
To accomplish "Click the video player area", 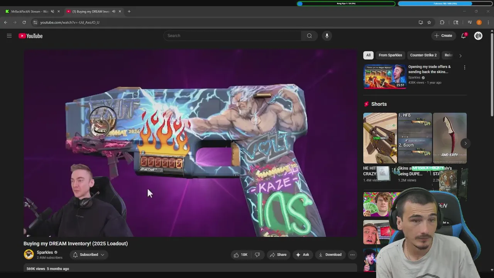I will pos(190,142).
